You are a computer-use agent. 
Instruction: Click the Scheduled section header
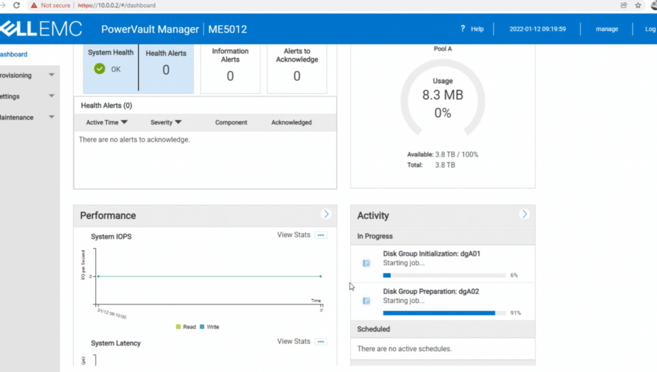(443, 329)
